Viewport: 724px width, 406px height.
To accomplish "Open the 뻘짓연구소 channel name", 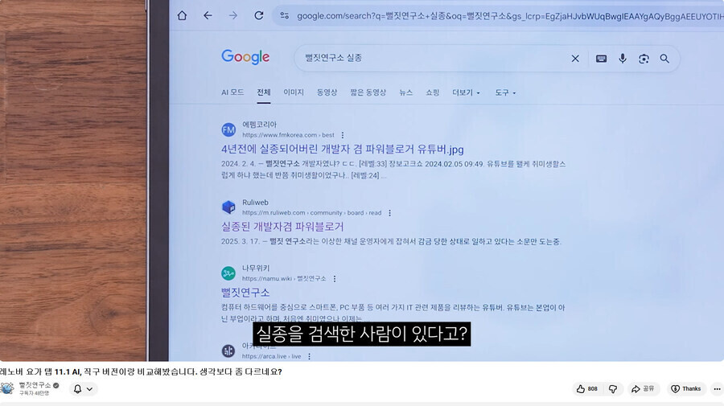I will (35, 385).
